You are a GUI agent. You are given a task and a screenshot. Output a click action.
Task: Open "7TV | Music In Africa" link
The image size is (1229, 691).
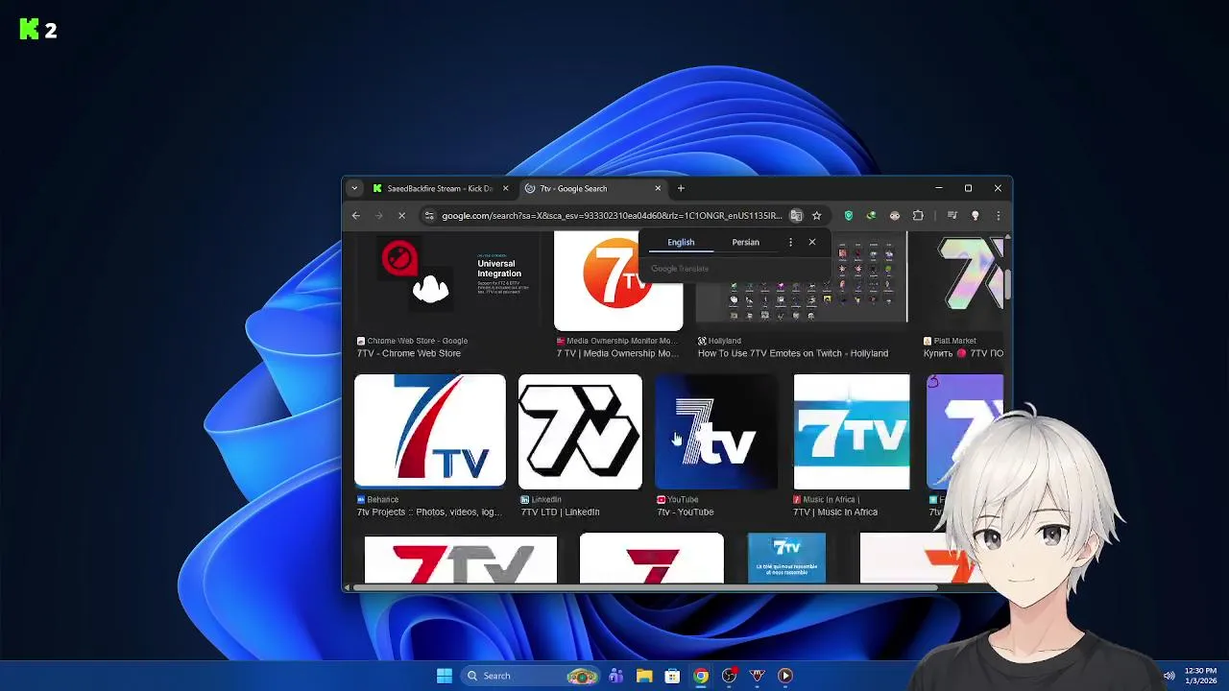click(x=835, y=512)
